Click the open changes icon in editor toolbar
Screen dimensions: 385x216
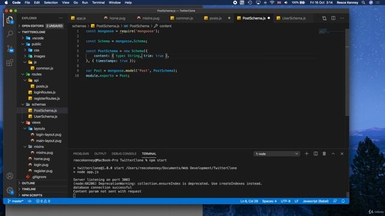click(x=324, y=18)
